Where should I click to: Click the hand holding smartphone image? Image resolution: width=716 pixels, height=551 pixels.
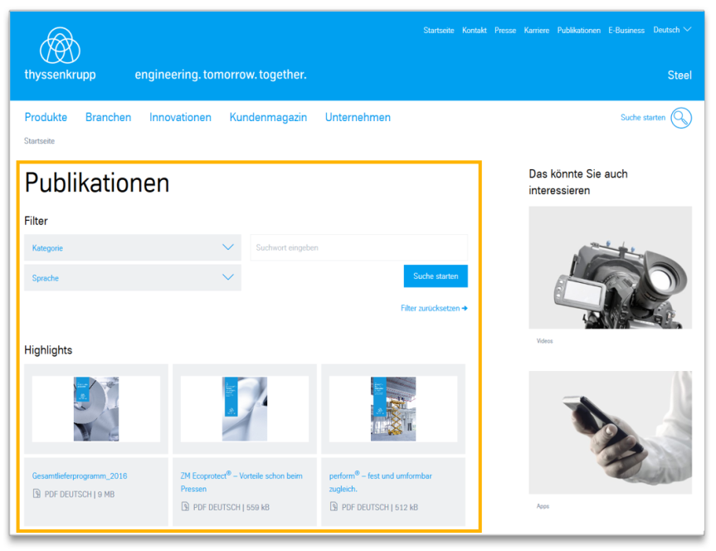(x=610, y=432)
